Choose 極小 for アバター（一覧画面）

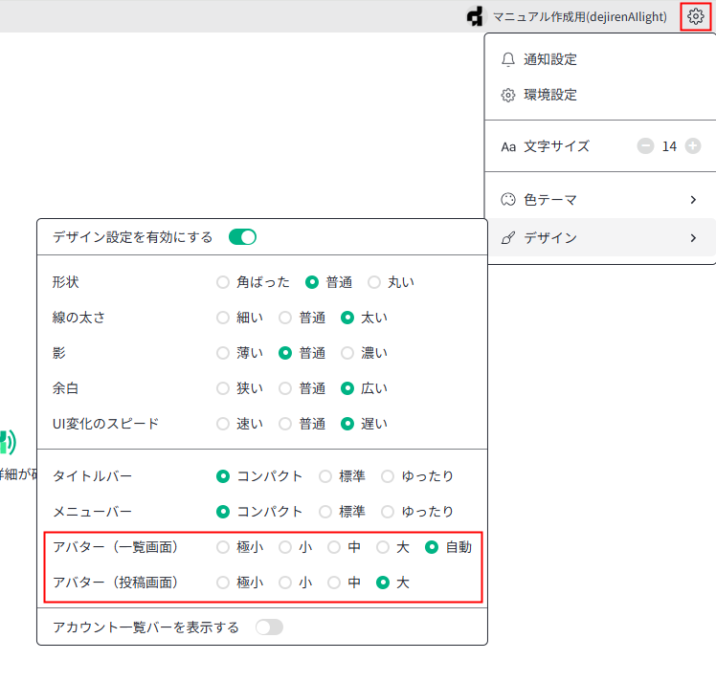(x=223, y=547)
